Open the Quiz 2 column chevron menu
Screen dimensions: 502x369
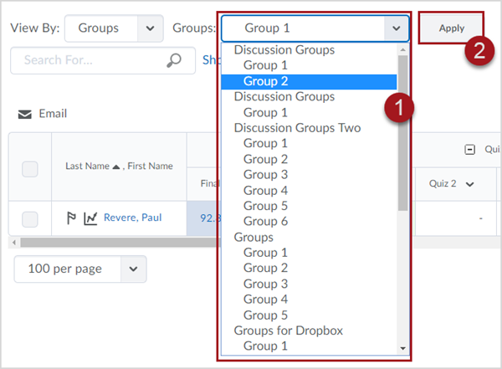(469, 184)
